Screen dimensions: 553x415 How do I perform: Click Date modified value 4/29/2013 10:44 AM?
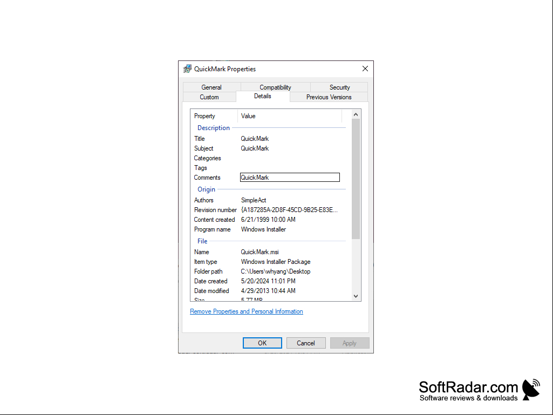(268, 291)
